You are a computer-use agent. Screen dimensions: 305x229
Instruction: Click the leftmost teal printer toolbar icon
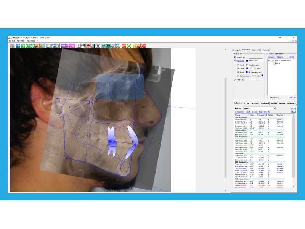(104, 46)
